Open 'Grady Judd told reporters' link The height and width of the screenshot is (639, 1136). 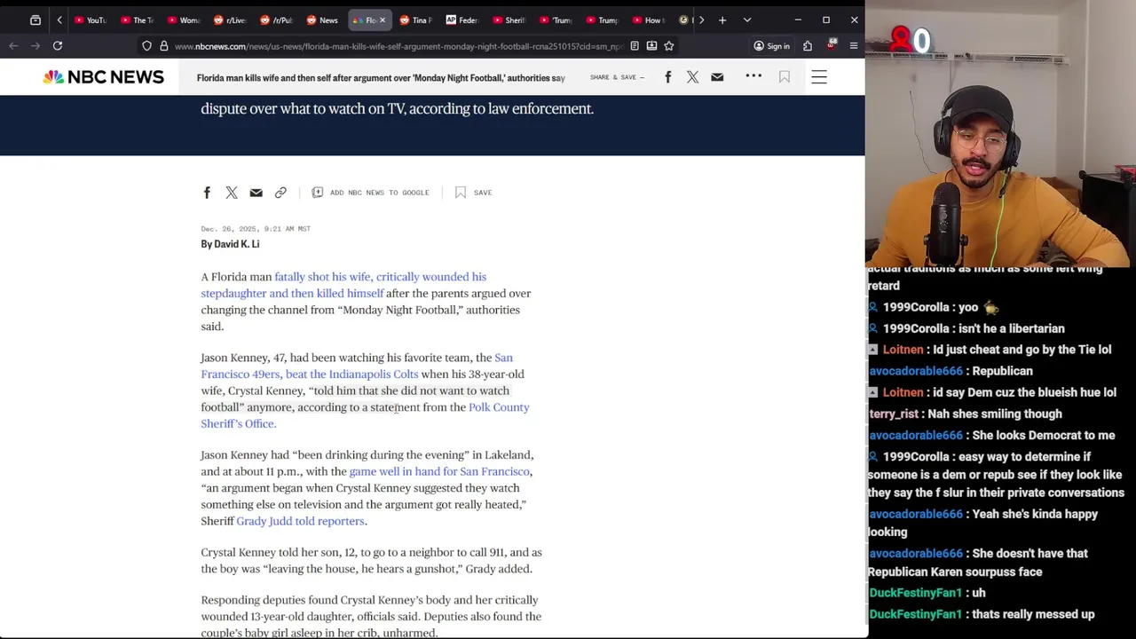(x=300, y=521)
